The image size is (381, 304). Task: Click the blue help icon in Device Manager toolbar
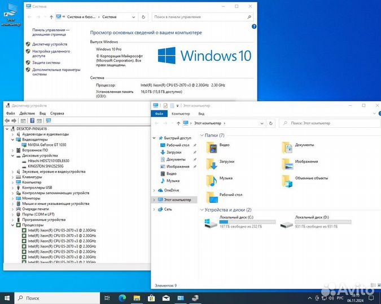[x=33, y=120]
